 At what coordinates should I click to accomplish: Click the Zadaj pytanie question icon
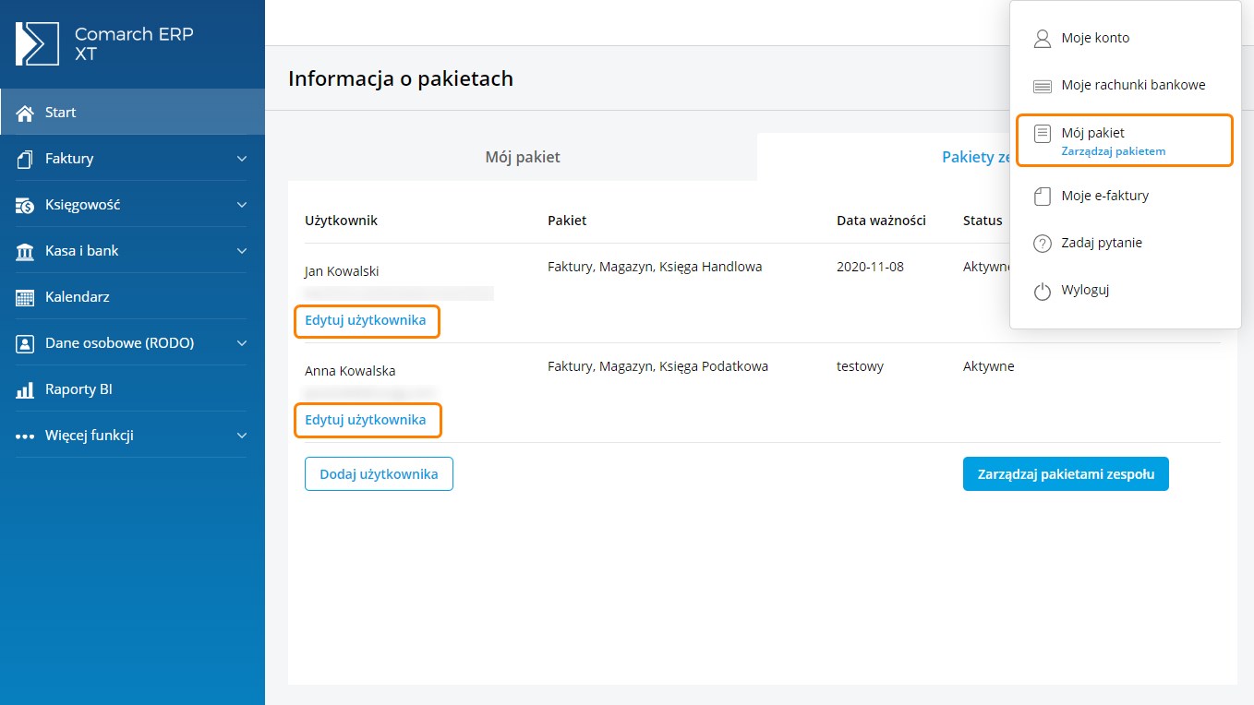coord(1042,244)
